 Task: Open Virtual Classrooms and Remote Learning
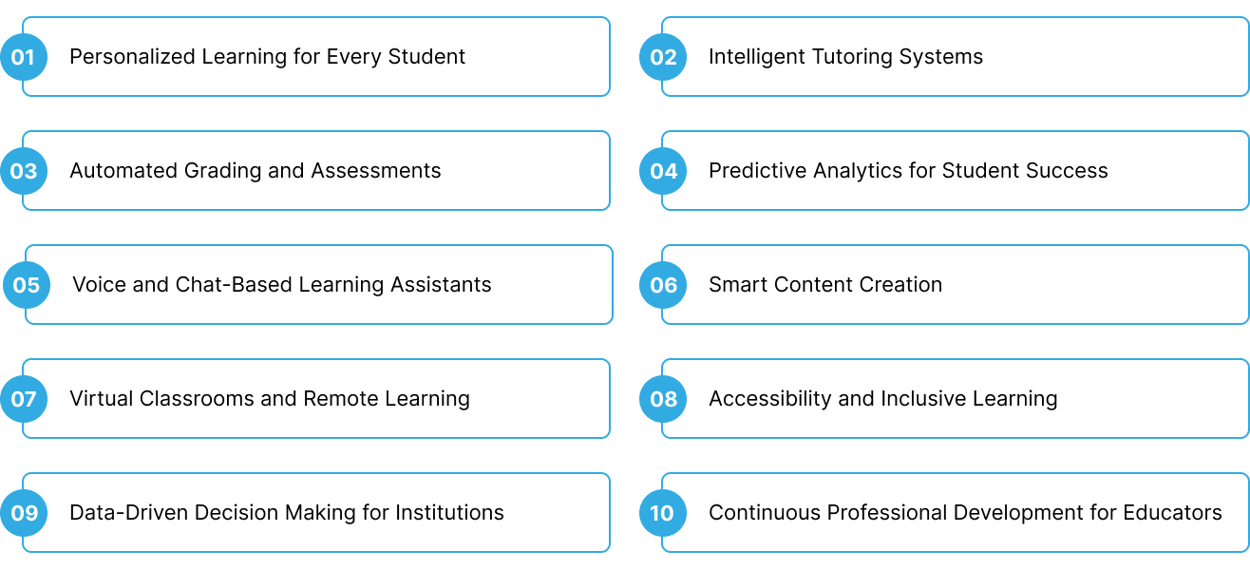coord(270,399)
